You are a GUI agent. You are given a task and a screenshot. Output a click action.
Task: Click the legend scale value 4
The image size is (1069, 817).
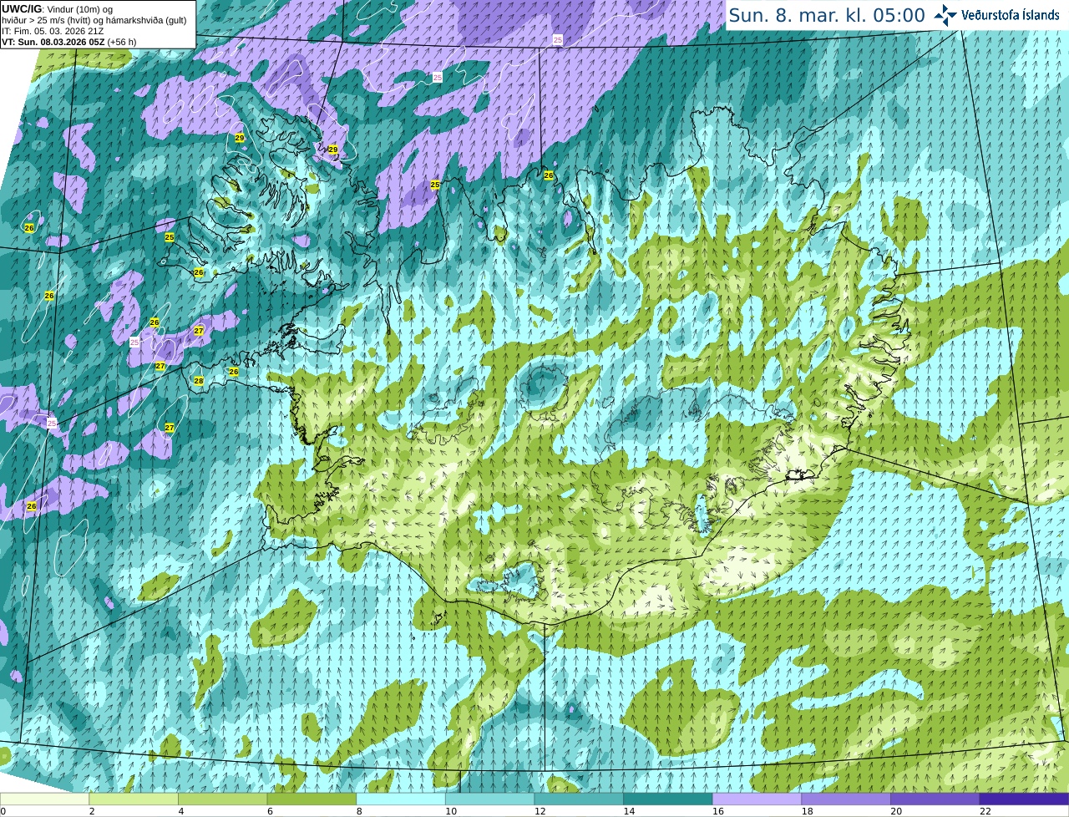[x=181, y=811]
